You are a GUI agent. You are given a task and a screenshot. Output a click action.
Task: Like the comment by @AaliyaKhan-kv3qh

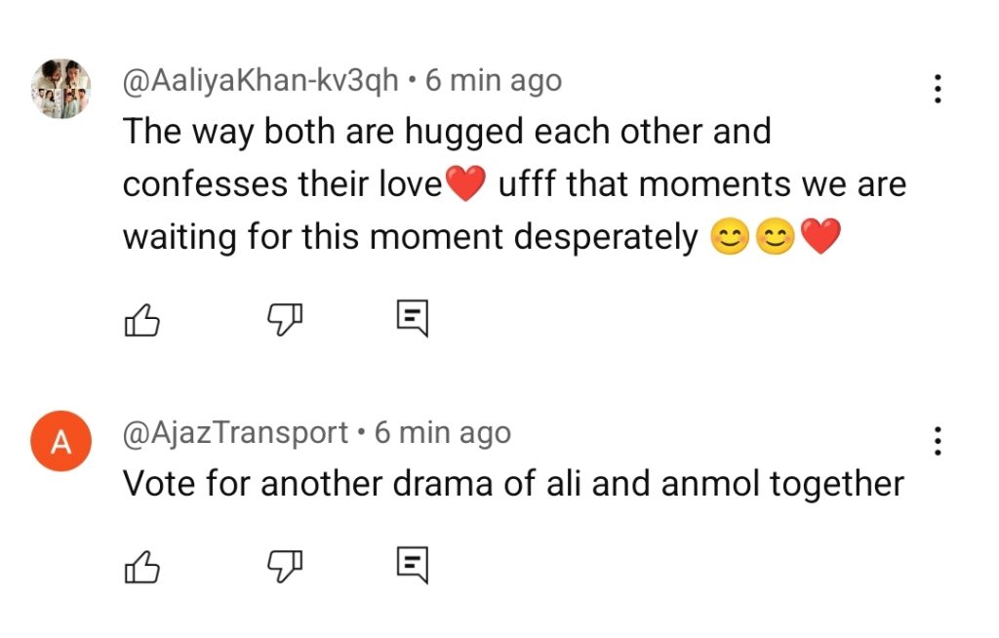(x=141, y=317)
